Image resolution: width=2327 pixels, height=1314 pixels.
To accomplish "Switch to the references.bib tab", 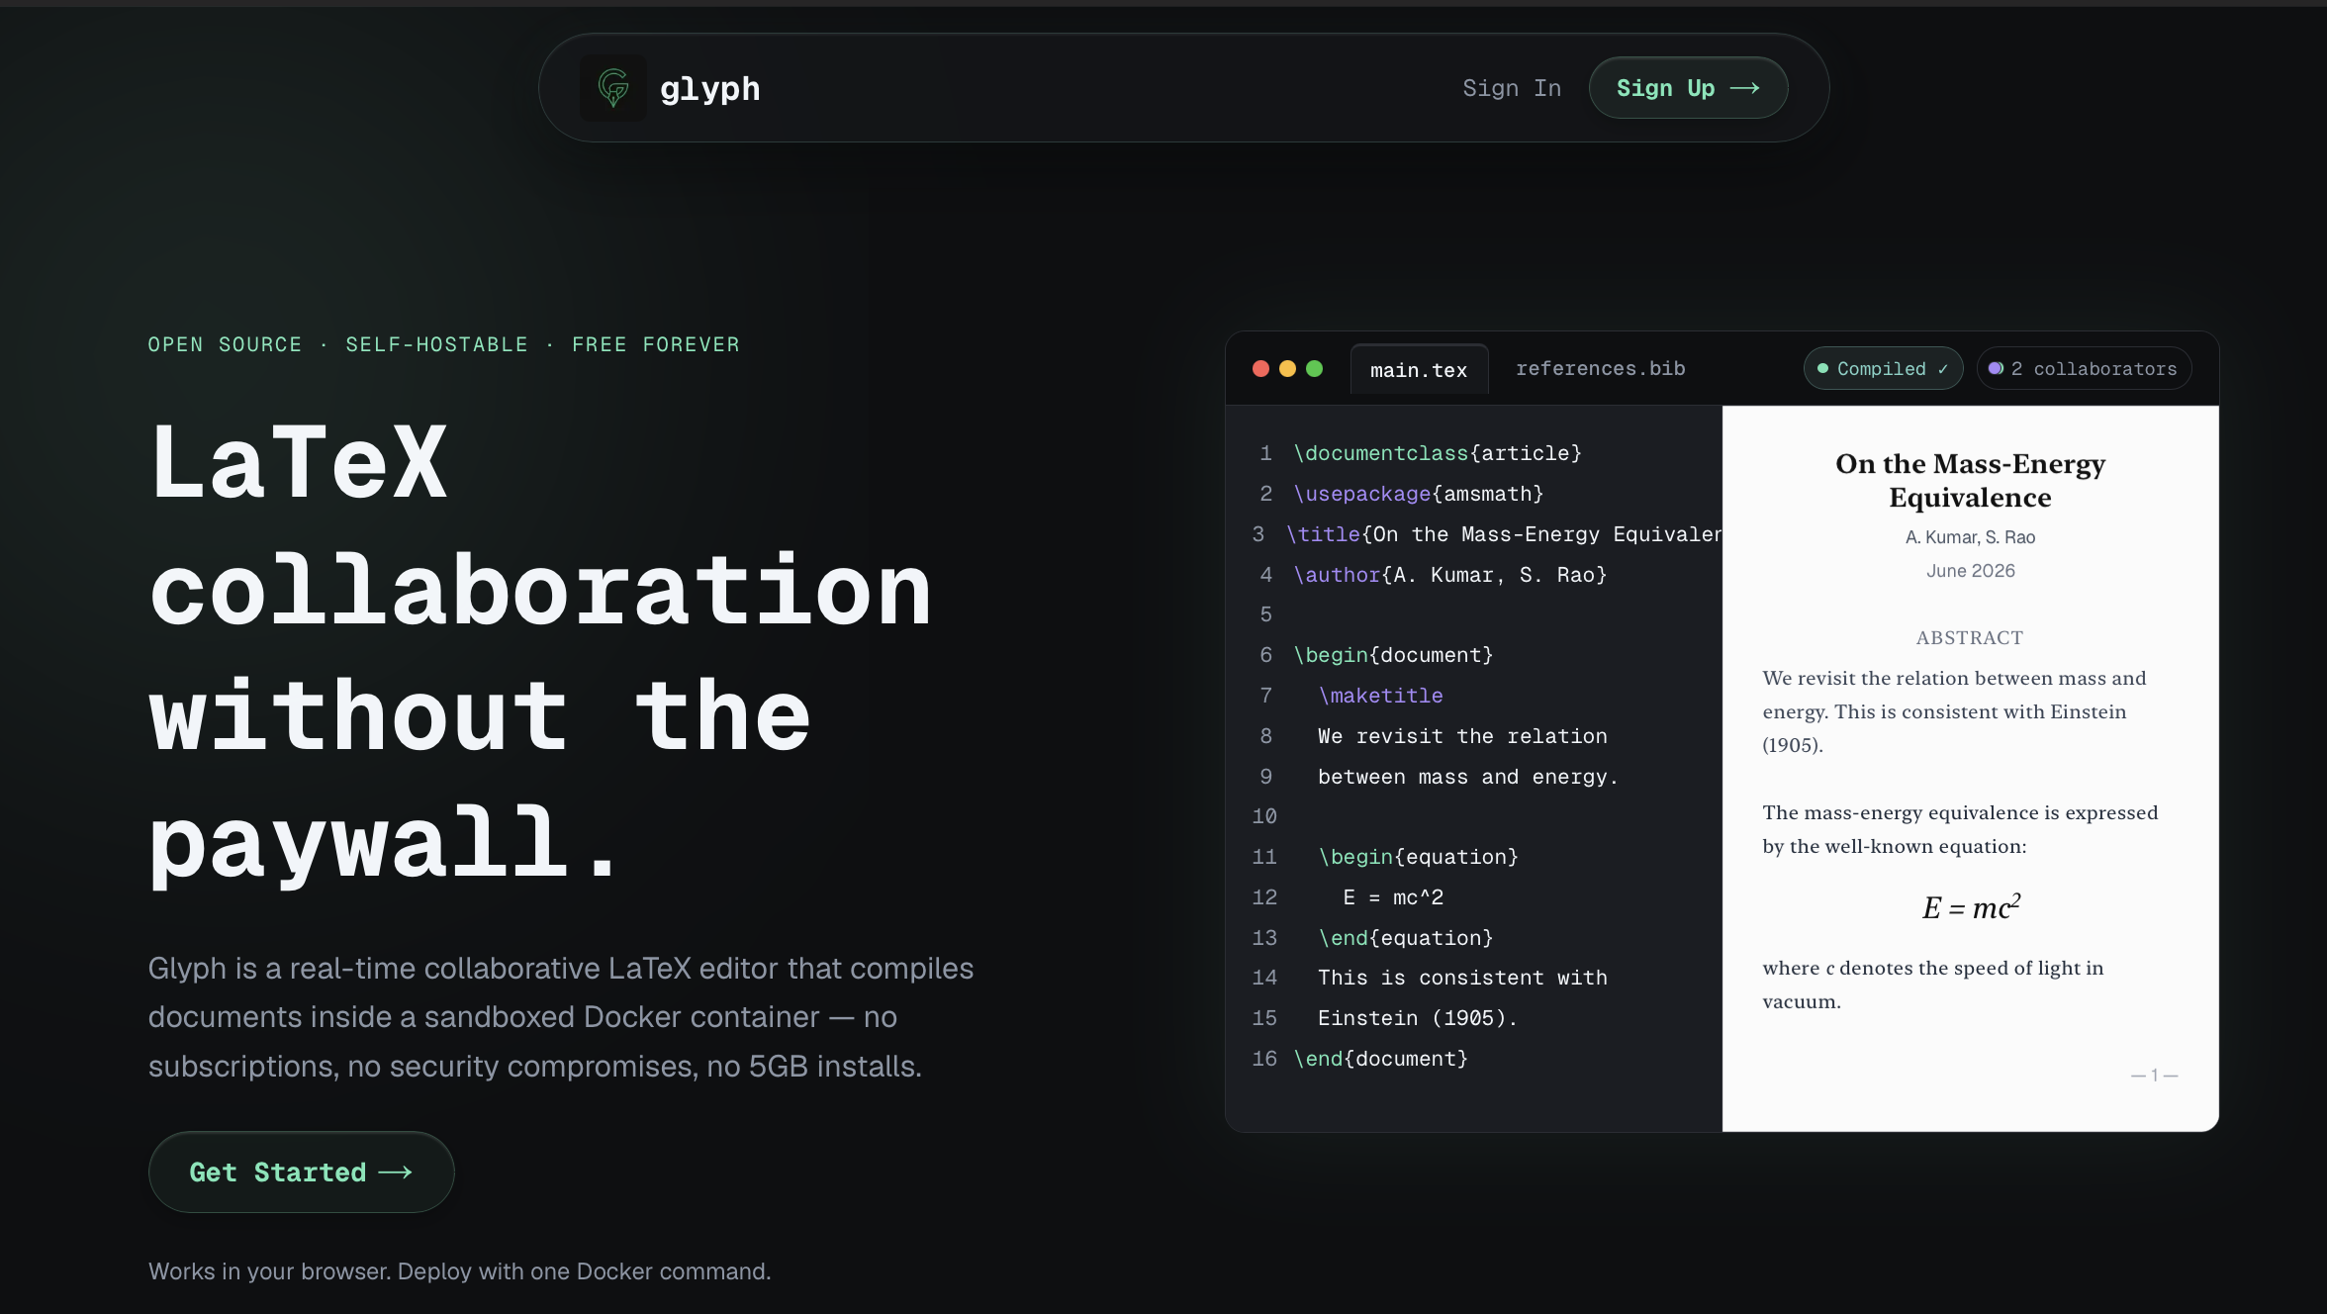I will pyautogui.click(x=1600, y=368).
